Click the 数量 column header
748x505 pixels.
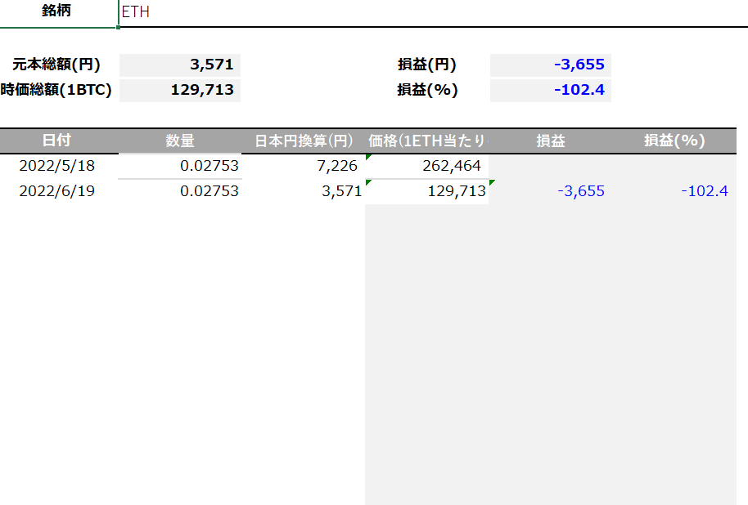tap(180, 141)
